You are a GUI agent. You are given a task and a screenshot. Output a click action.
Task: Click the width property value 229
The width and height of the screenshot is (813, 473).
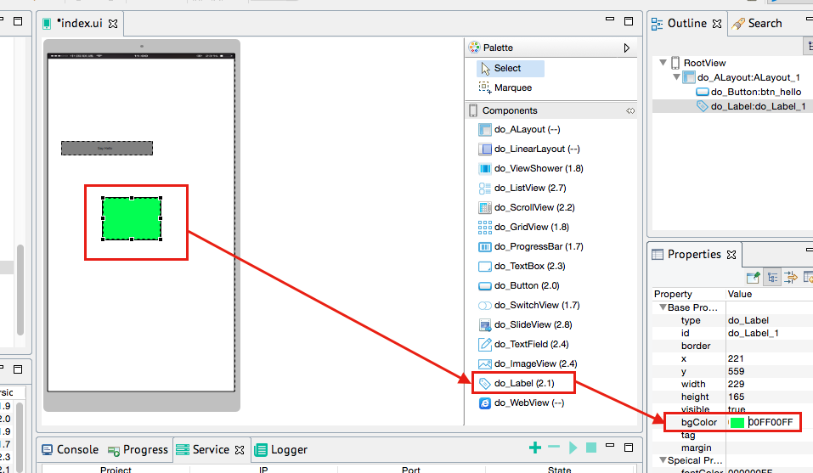tap(736, 384)
